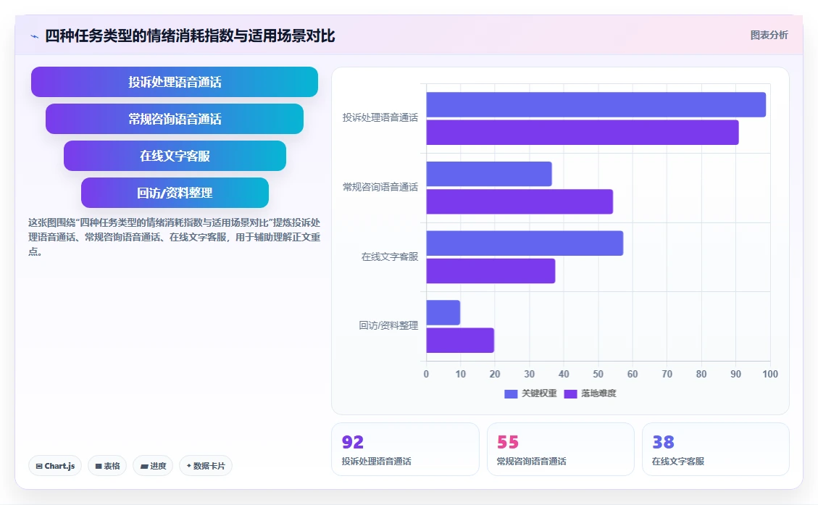Select the 投诉处理语音通话 funnel pill
The image size is (818, 505).
pos(174,82)
